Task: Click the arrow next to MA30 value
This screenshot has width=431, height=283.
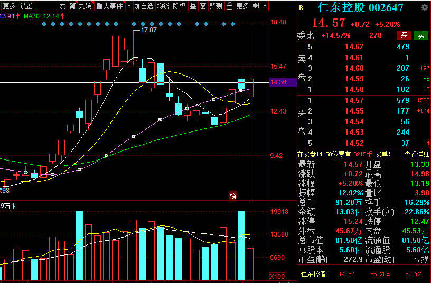Action: [x=63, y=16]
